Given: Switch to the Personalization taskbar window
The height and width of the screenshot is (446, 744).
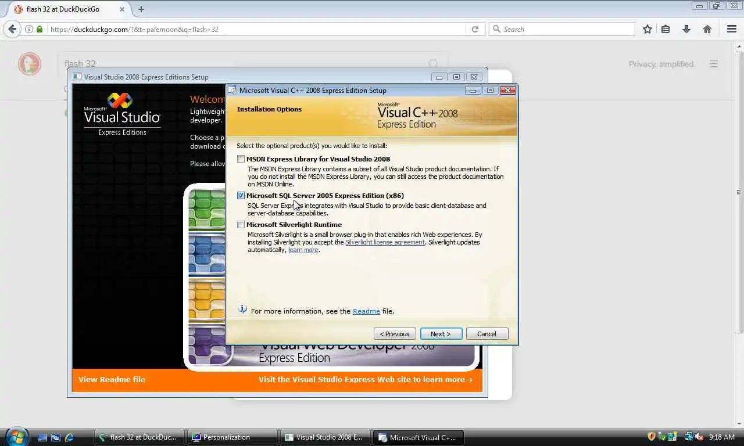Looking at the screenshot, I should point(233,437).
